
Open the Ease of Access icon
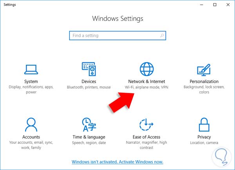click(x=146, y=124)
